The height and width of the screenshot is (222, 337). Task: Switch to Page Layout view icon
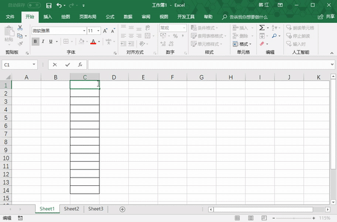250,218
